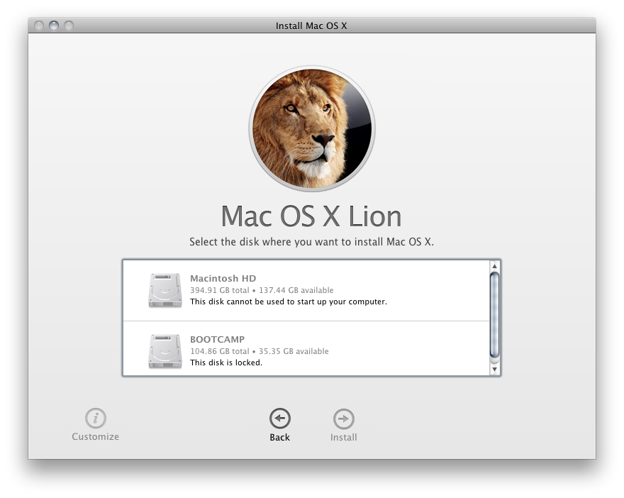
Task: Click the Mac OS X Lion logo image
Action: (312, 128)
